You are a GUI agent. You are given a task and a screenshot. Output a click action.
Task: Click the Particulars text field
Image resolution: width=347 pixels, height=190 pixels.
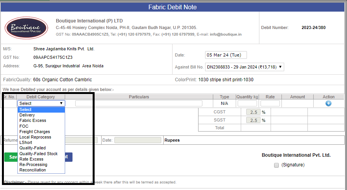click(x=139, y=103)
